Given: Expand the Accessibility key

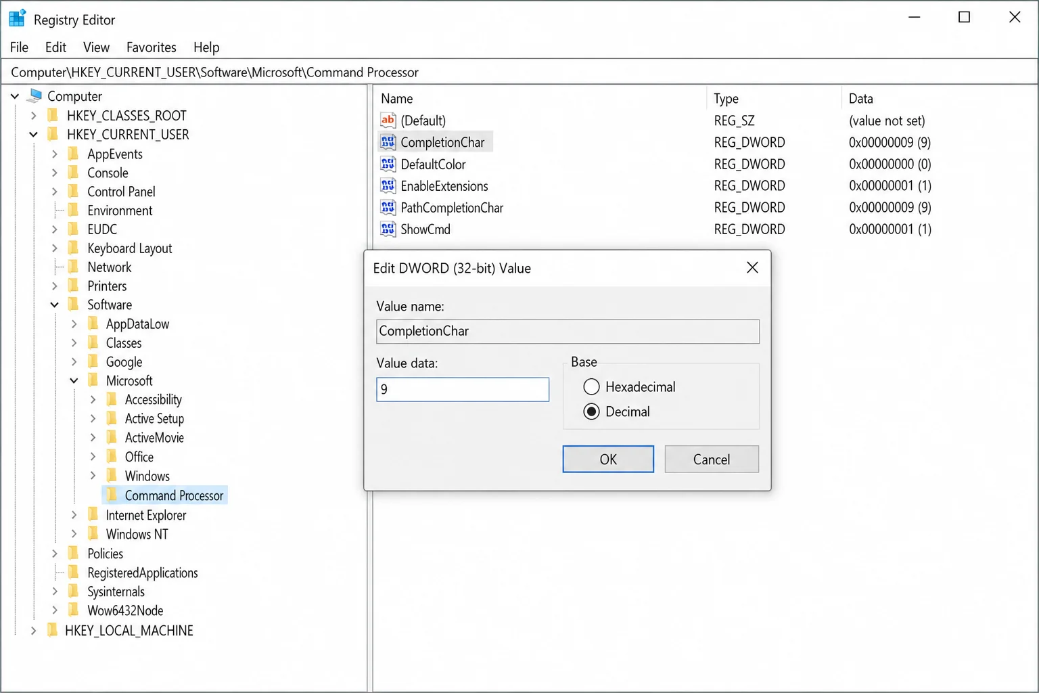Looking at the screenshot, I should coord(93,400).
